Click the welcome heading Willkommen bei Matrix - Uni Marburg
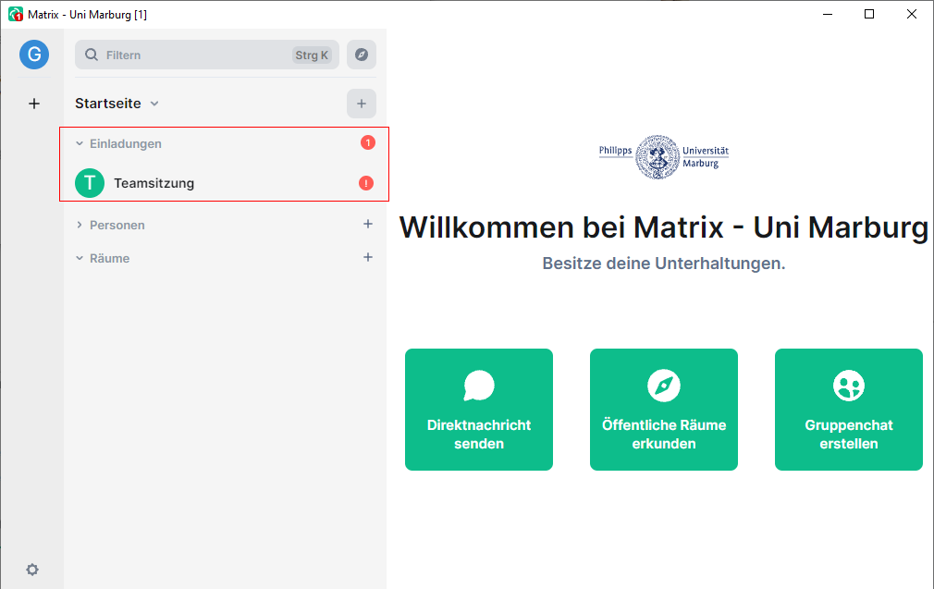This screenshot has width=934, height=589. point(664,227)
